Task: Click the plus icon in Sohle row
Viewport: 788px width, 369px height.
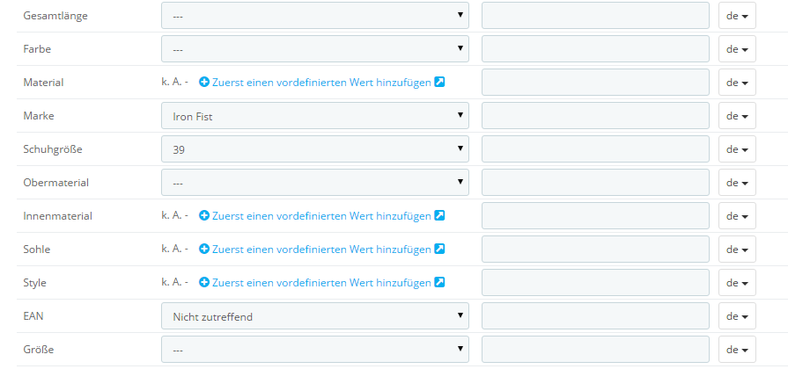Action: click(204, 250)
